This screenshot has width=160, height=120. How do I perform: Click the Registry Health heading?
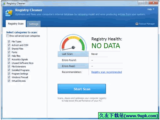click(x=107, y=39)
